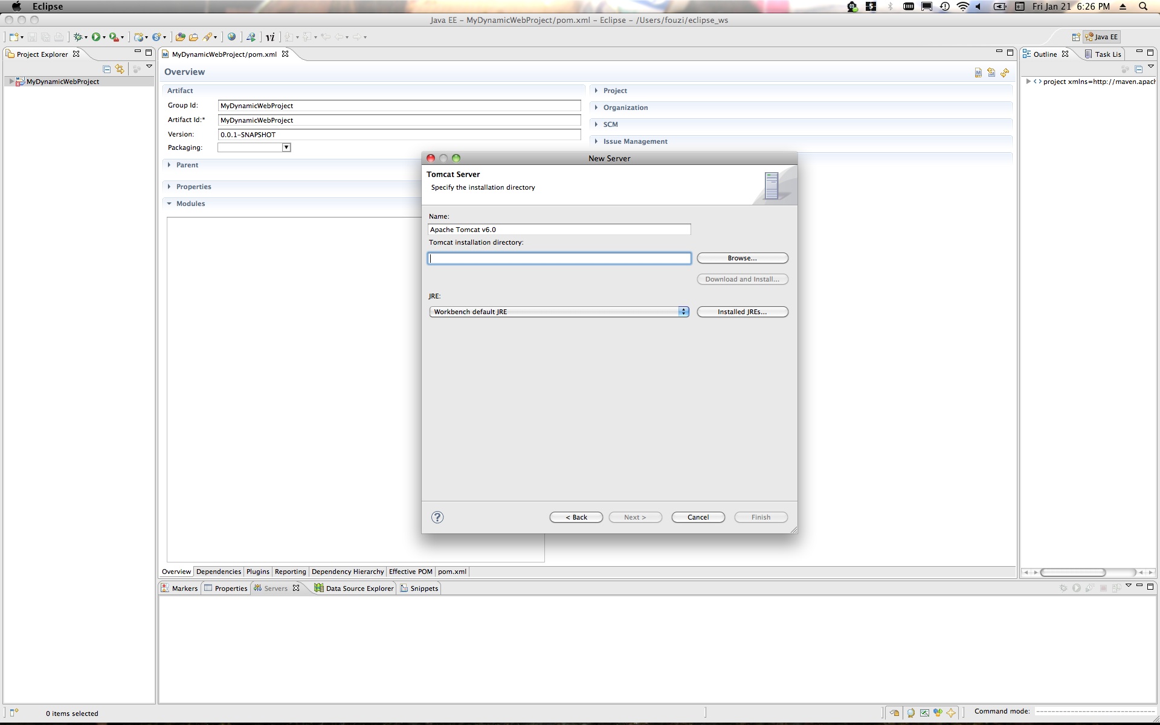Viewport: 1160px width, 725px height.
Task: Switch to the pom.xml source tab
Action: (x=452, y=572)
